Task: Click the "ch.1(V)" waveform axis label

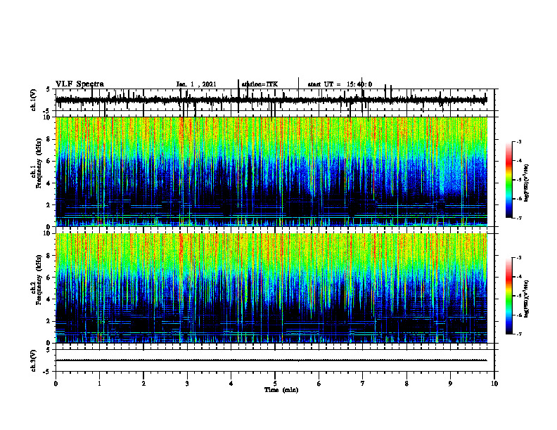Action: pos(34,100)
